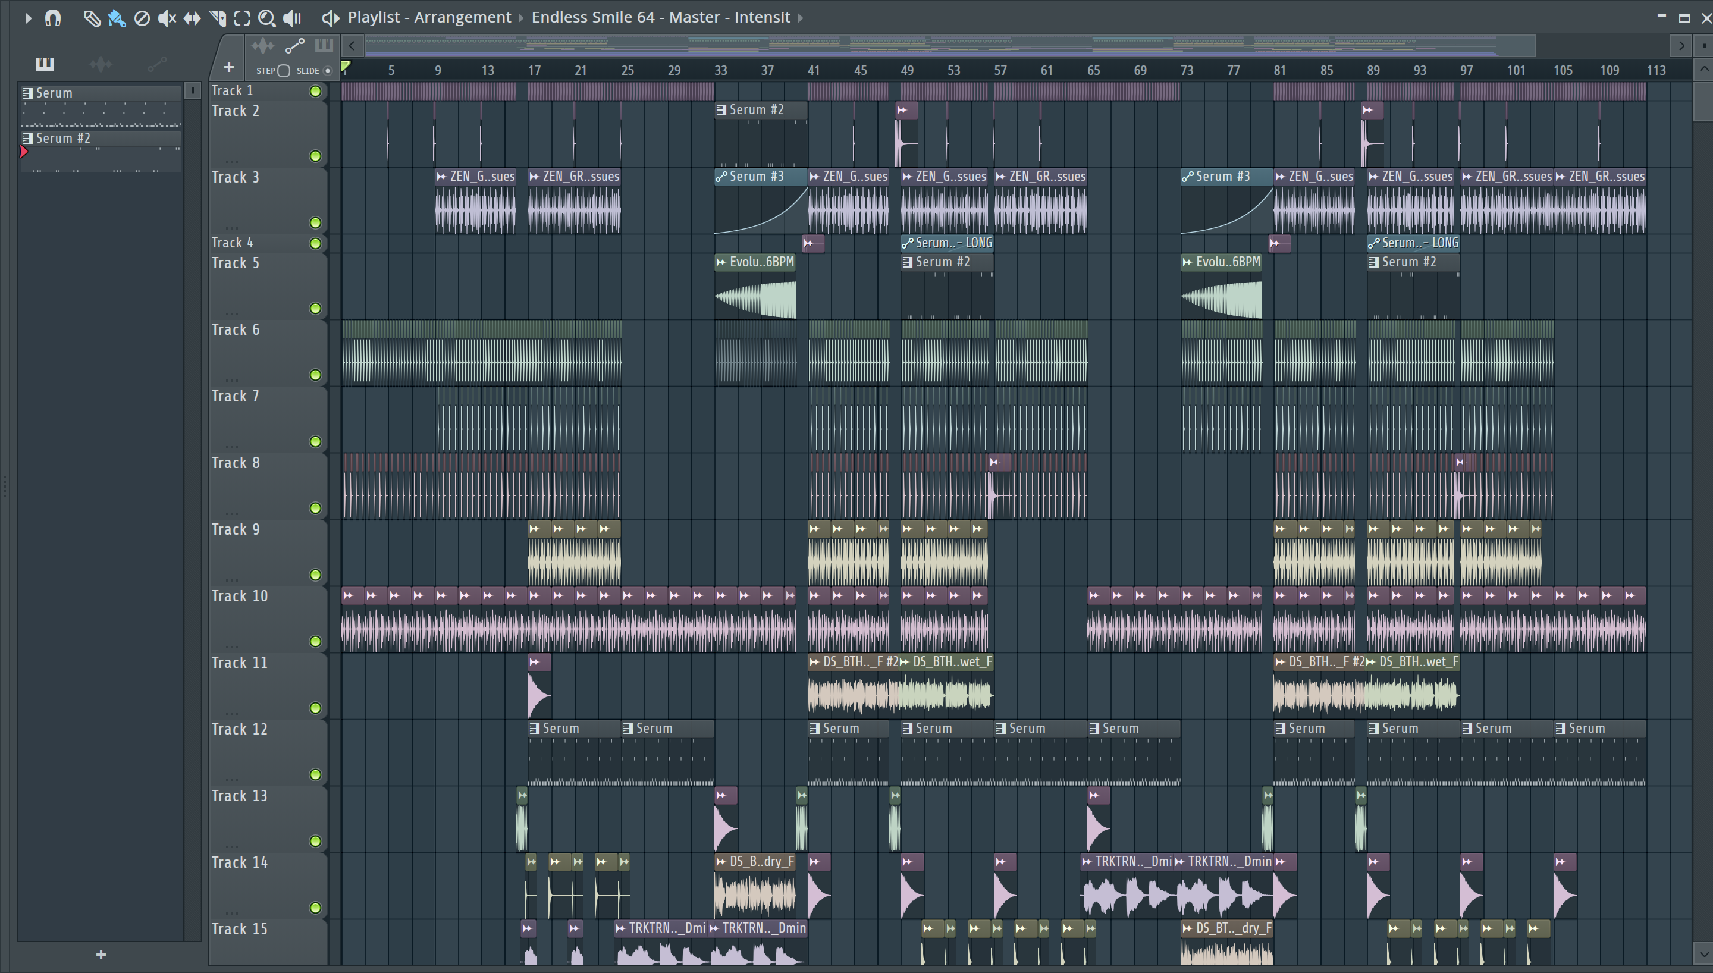1713x973 pixels.
Task: Select the Slice tool
Action: 217,18
